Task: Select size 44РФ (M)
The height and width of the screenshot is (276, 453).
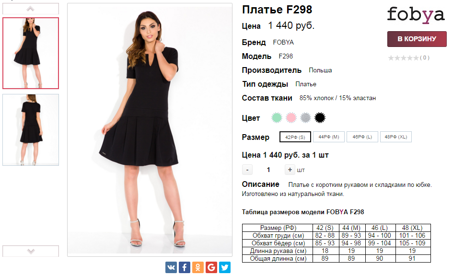Action: pos(329,137)
